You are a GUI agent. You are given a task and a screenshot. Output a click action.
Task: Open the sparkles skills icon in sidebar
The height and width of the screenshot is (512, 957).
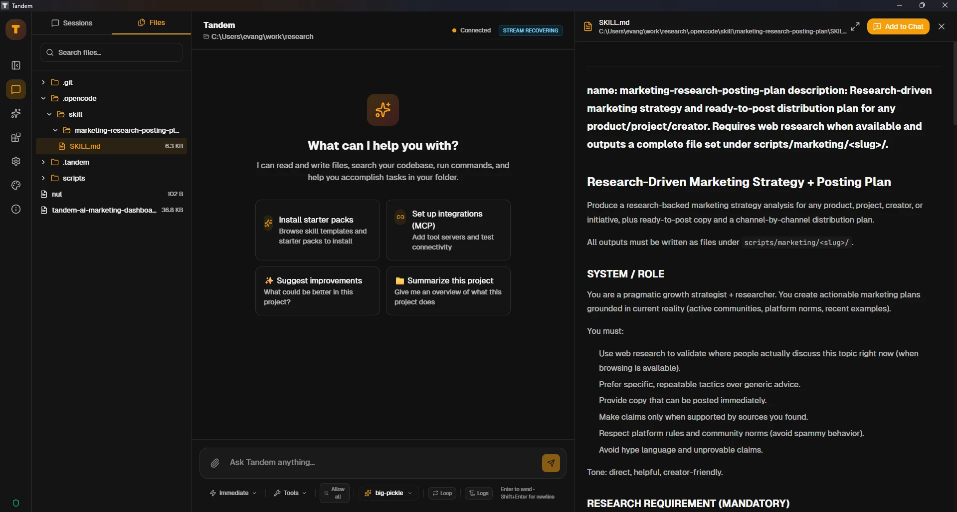click(16, 113)
